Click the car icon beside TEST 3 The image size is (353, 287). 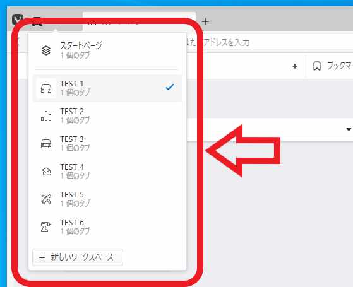click(x=46, y=144)
